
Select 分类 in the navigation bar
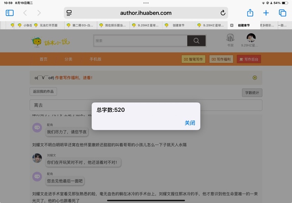click(x=68, y=59)
